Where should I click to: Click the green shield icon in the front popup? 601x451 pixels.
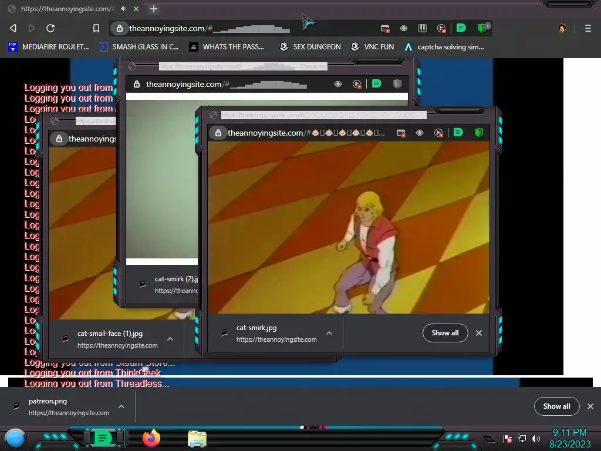[x=479, y=133]
